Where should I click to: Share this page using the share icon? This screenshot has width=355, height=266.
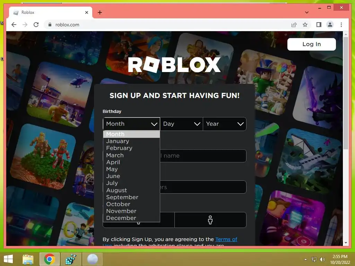pos(294,25)
